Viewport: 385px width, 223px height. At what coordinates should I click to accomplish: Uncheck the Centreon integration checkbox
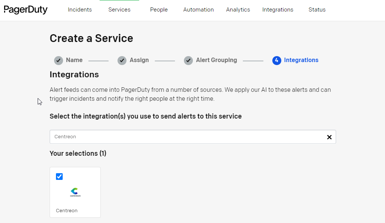click(x=59, y=177)
